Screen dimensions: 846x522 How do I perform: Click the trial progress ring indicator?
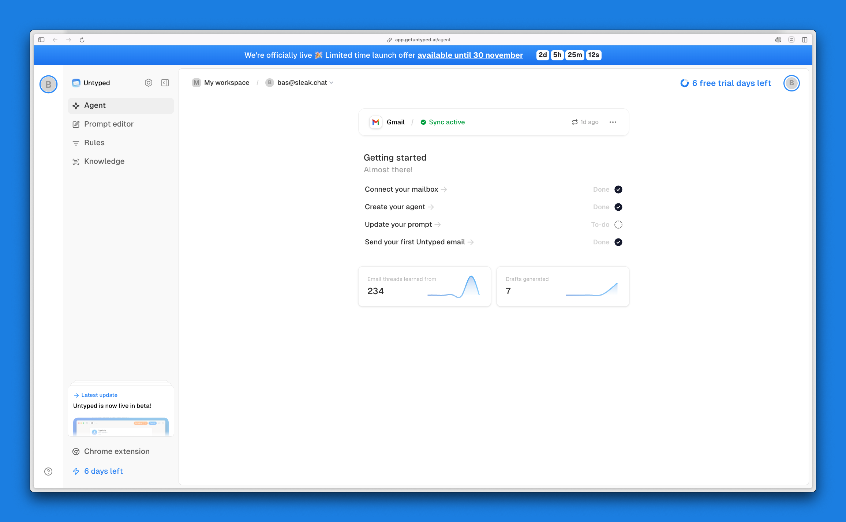(x=684, y=83)
